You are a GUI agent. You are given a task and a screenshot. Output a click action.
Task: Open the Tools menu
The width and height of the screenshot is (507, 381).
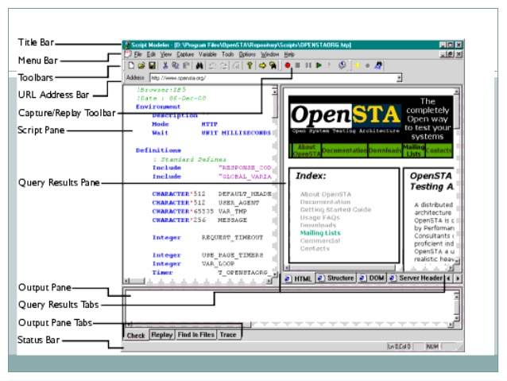[x=227, y=54]
